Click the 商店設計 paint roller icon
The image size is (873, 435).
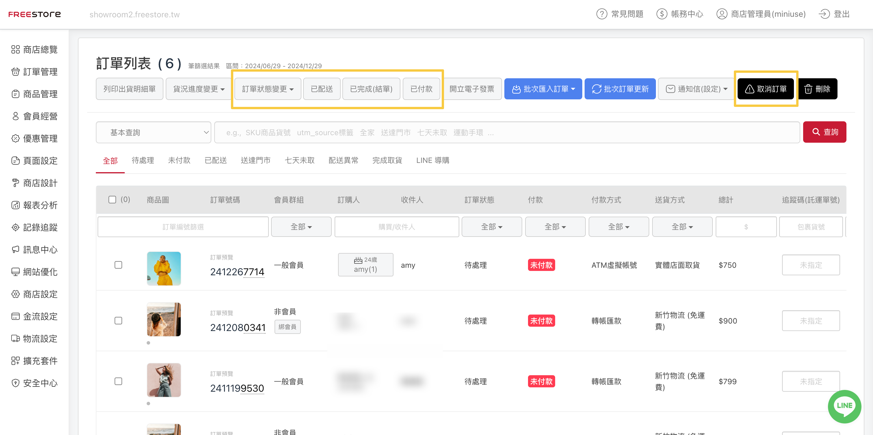pos(15,183)
